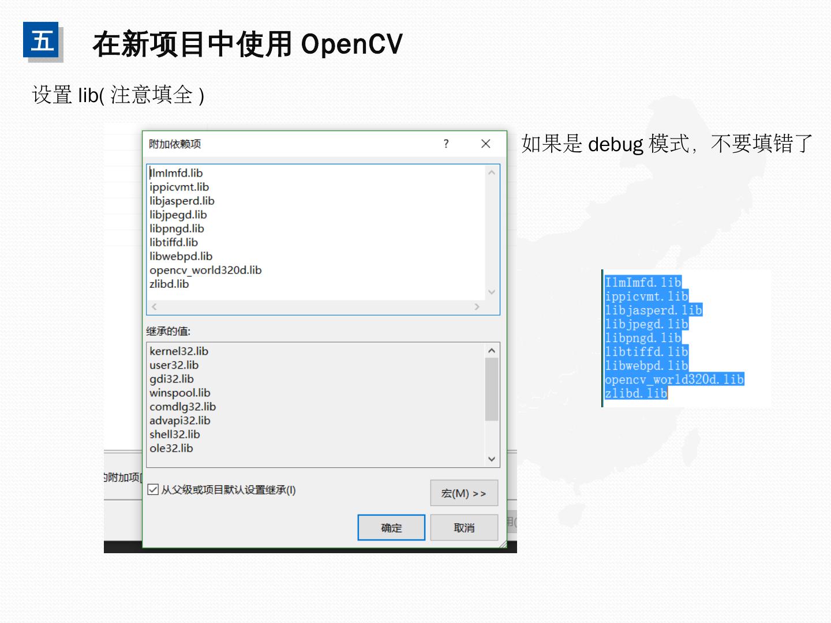Click opencv_world320d.lib line in the editor
The height and width of the screenshot is (623, 831).
pos(205,270)
